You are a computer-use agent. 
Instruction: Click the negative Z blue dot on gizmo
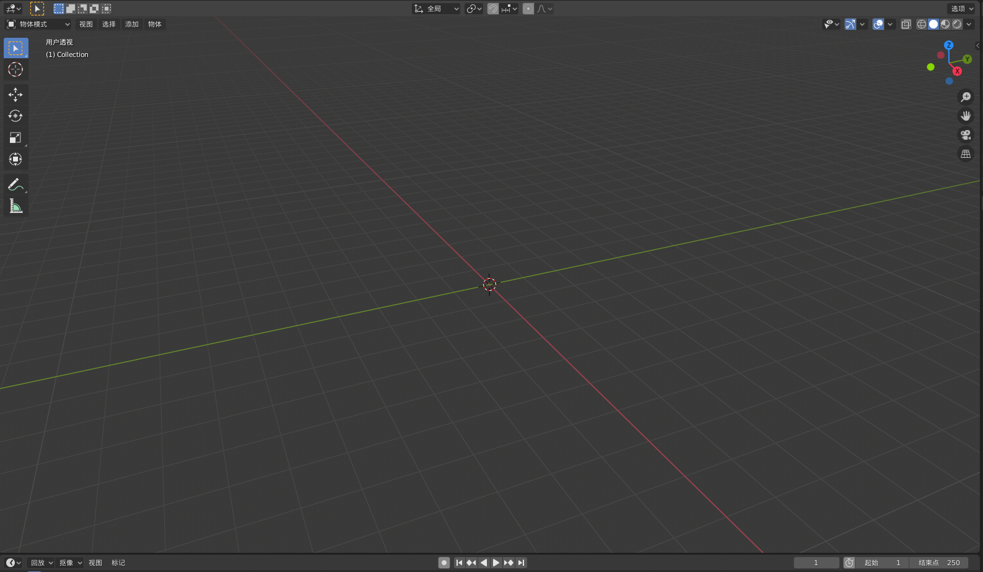(949, 81)
